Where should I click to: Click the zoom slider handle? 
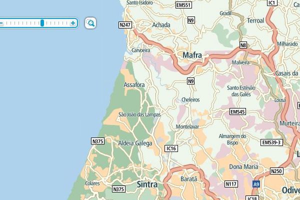point(42,23)
